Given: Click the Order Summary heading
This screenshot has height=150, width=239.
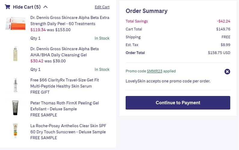Looking at the screenshot, I should click(x=146, y=11).
